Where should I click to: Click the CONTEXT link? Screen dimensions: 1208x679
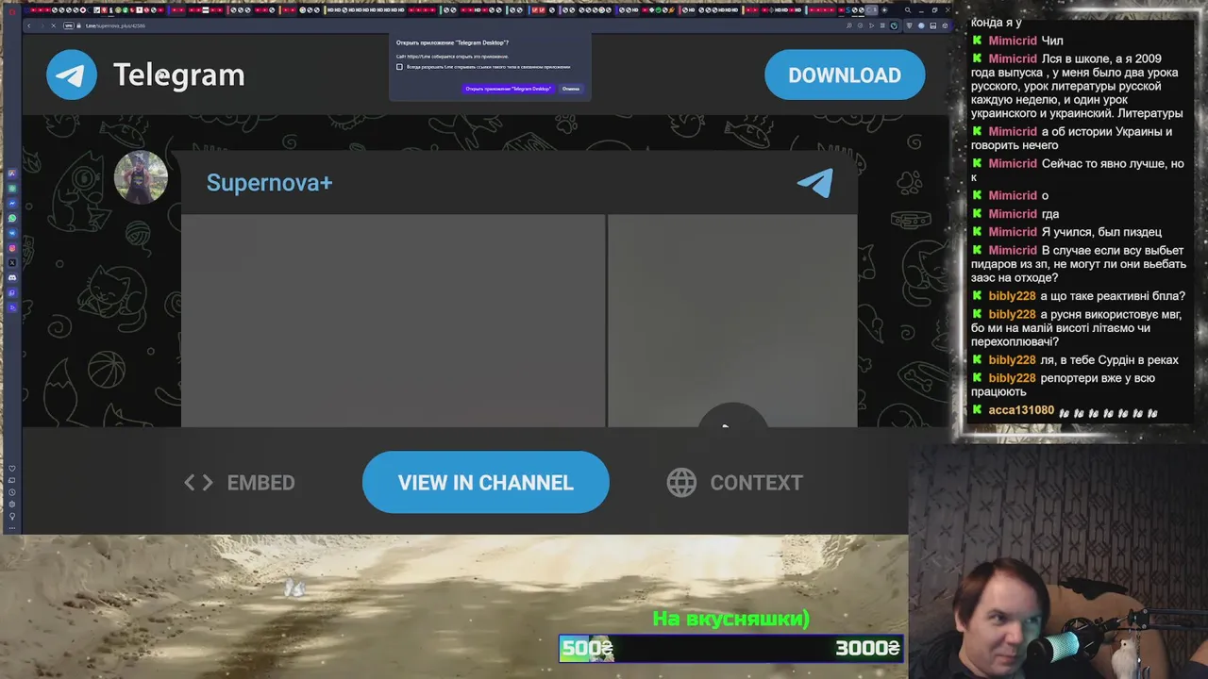pyautogui.click(x=735, y=483)
